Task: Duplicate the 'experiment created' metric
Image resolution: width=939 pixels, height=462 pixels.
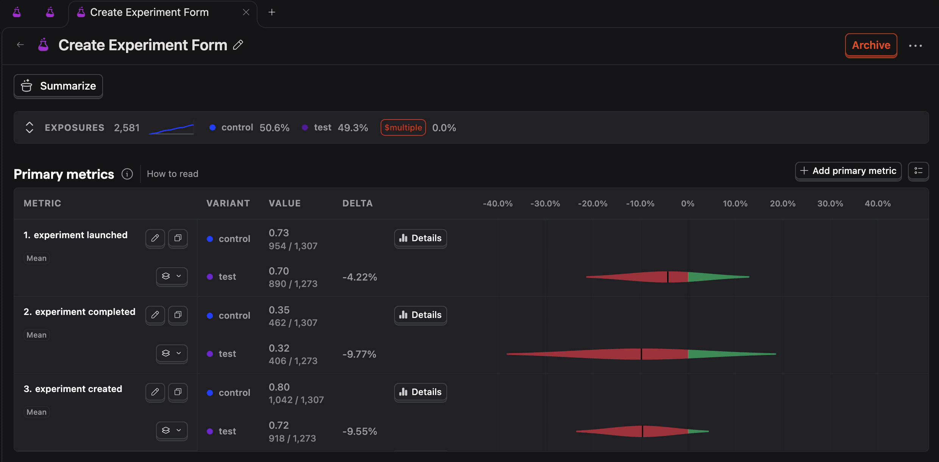Action: pyautogui.click(x=178, y=392)
